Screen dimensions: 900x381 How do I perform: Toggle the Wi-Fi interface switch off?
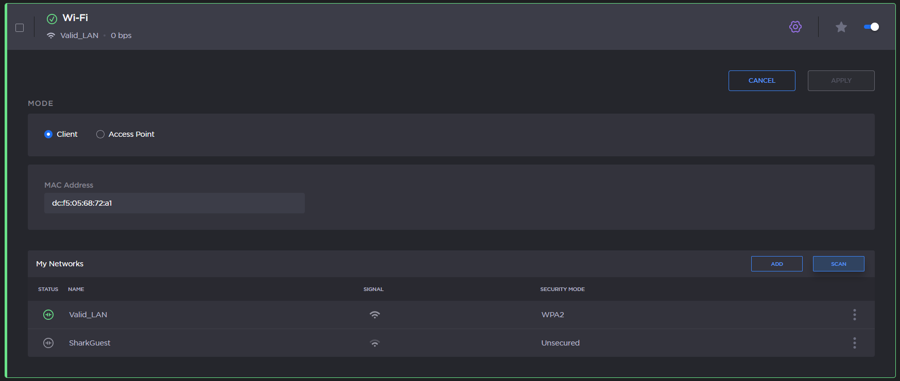click(871, 27)
